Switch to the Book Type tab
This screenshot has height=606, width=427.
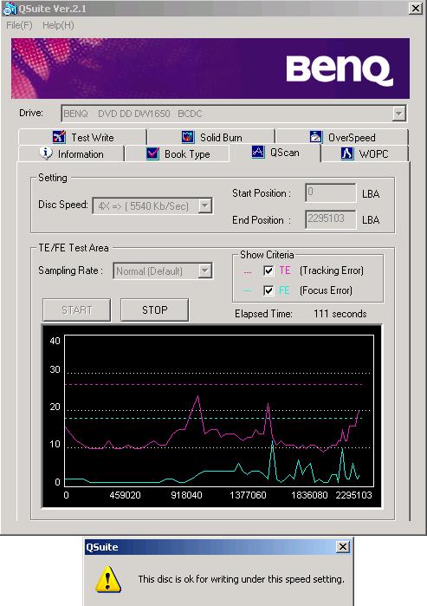tap(178, 153)
